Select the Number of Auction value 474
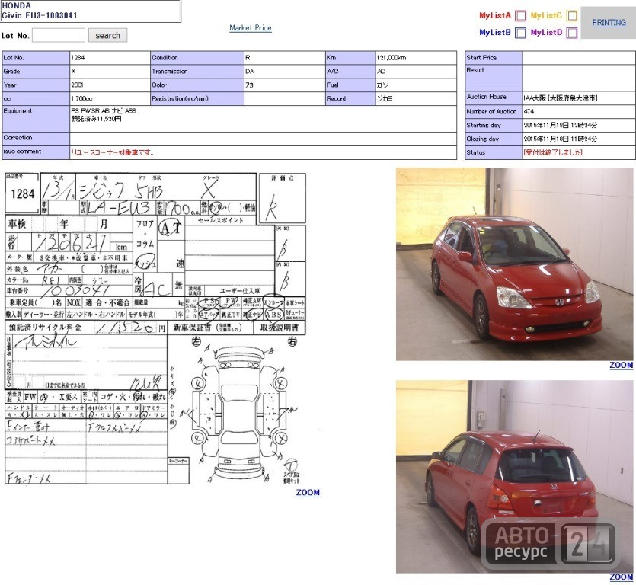 [x=529, y=111]
